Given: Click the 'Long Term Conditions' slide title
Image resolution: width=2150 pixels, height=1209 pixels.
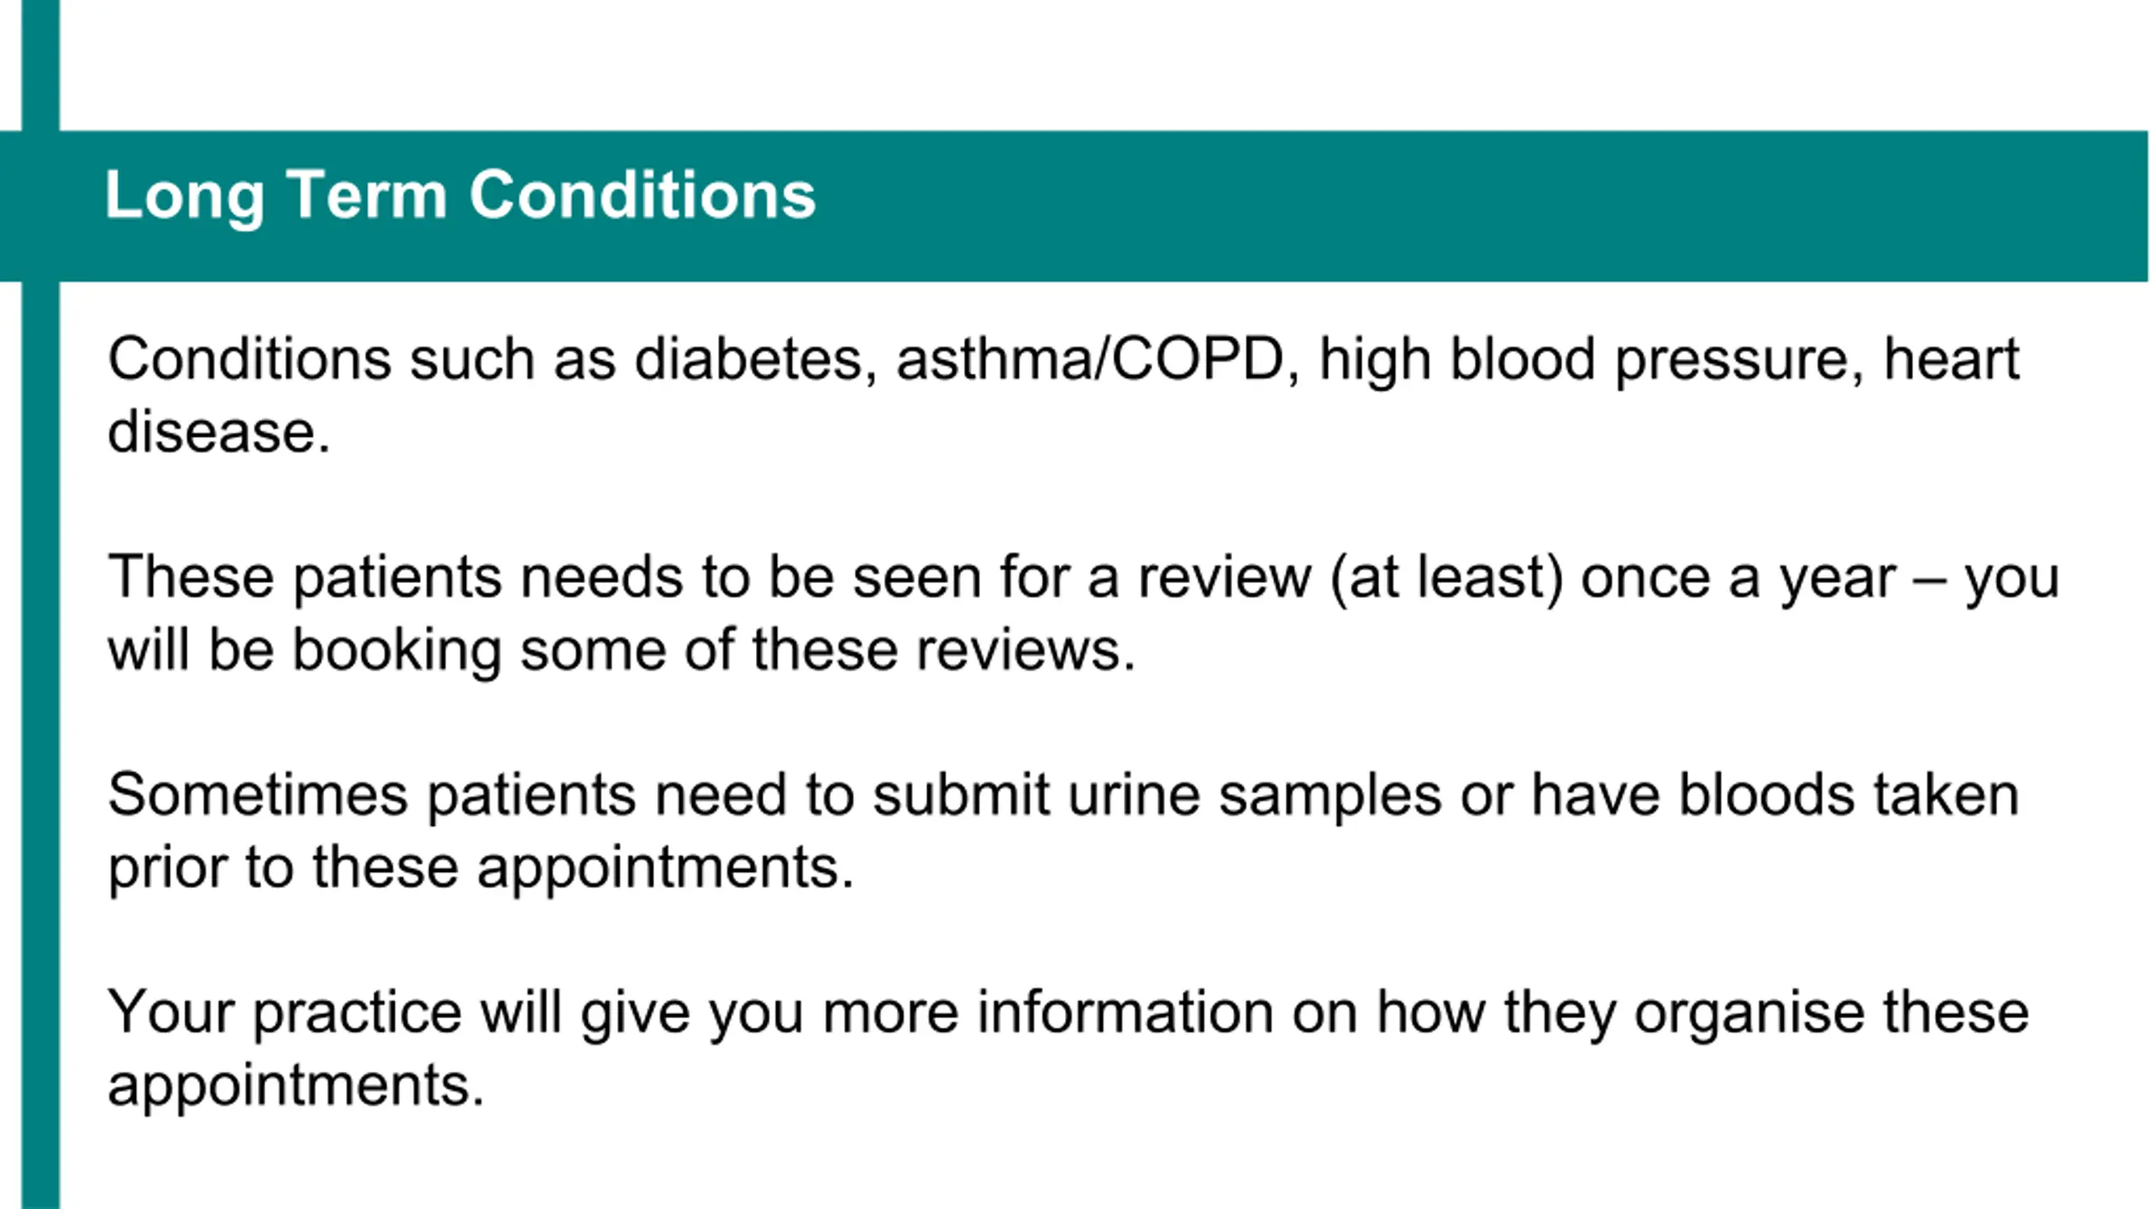Looking at the screenshot, I should (459, 196).
